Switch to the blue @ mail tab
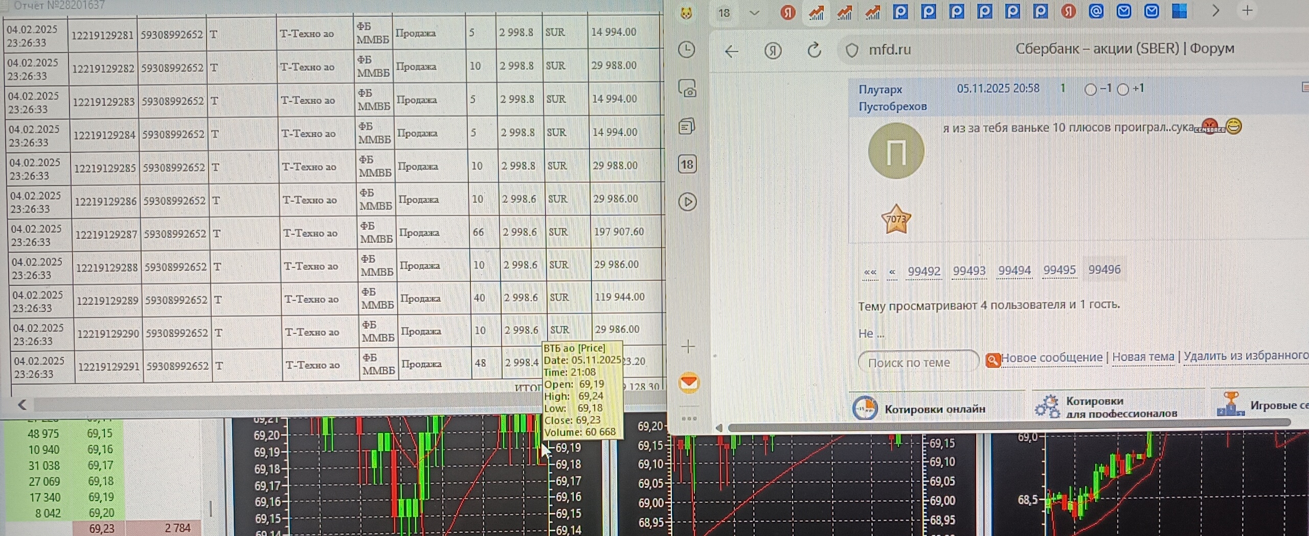The height and width of the screenshot is (536, 1309). point(1096,11)
